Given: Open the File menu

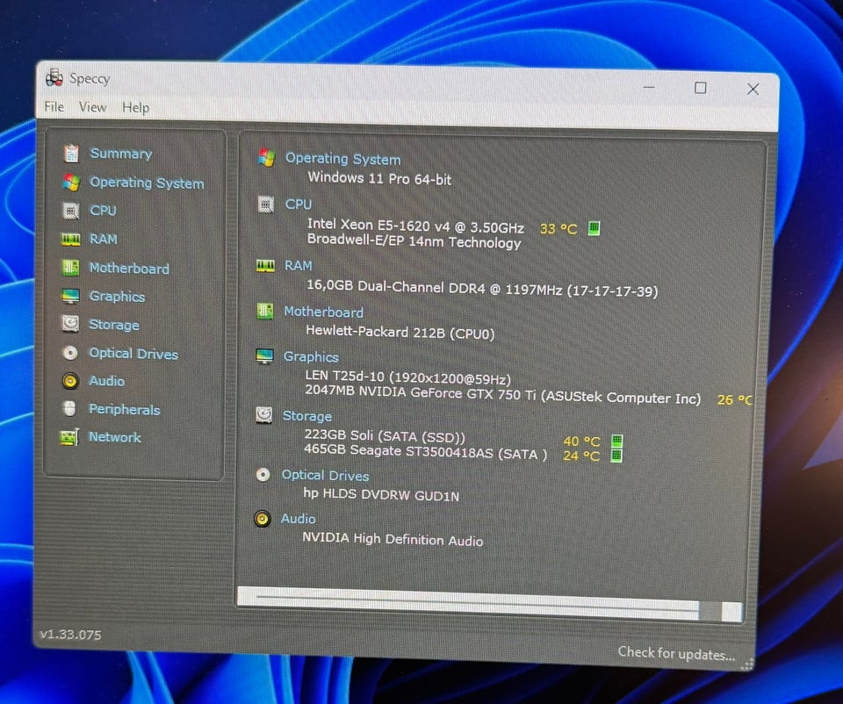Looking at the screenshot, I should [54, 106].
